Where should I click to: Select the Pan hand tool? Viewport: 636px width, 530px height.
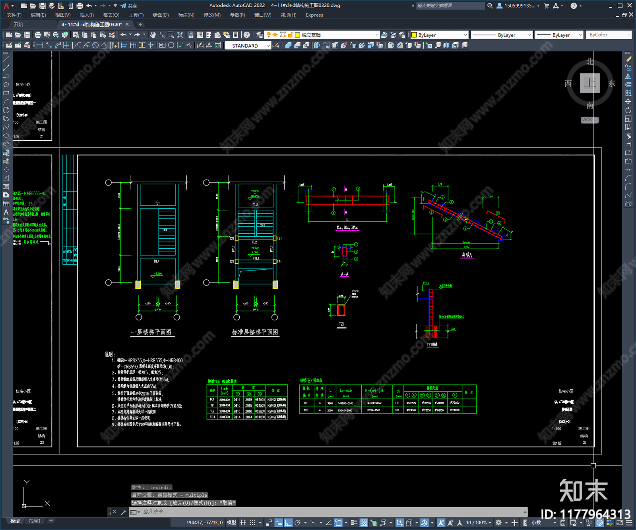click(x=153, y=35)
